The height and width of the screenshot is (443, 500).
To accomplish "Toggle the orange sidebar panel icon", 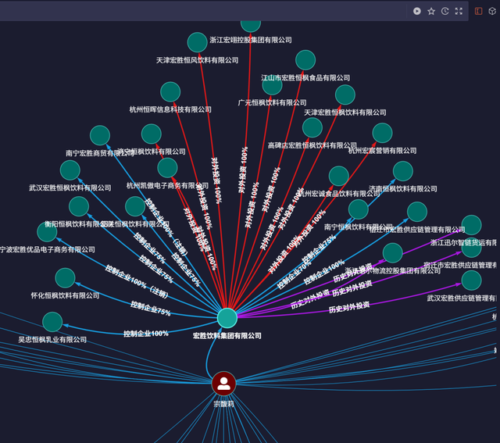I will 478,11.
